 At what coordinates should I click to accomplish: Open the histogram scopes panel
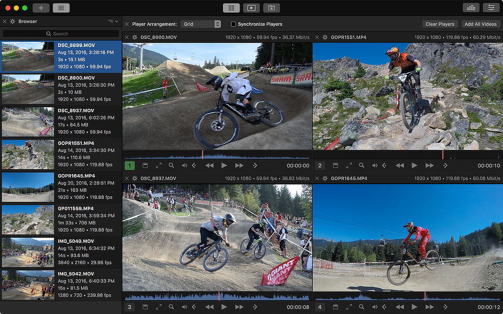[x=471, y=8]
